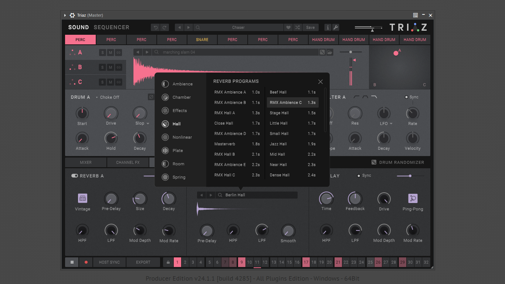This screenshot has width=505, height=284.
Task: Go to next sample after marching slam 04
Action: pos(147,52)
